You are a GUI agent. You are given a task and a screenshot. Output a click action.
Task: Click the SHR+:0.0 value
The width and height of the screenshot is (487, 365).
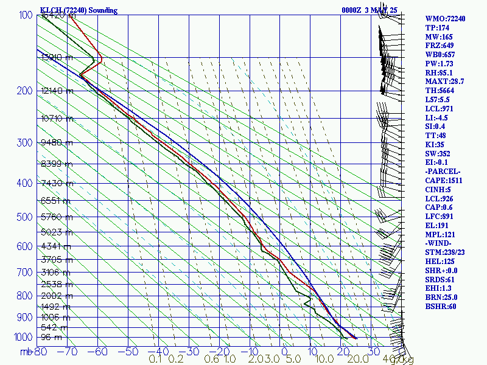pos(441,271)
